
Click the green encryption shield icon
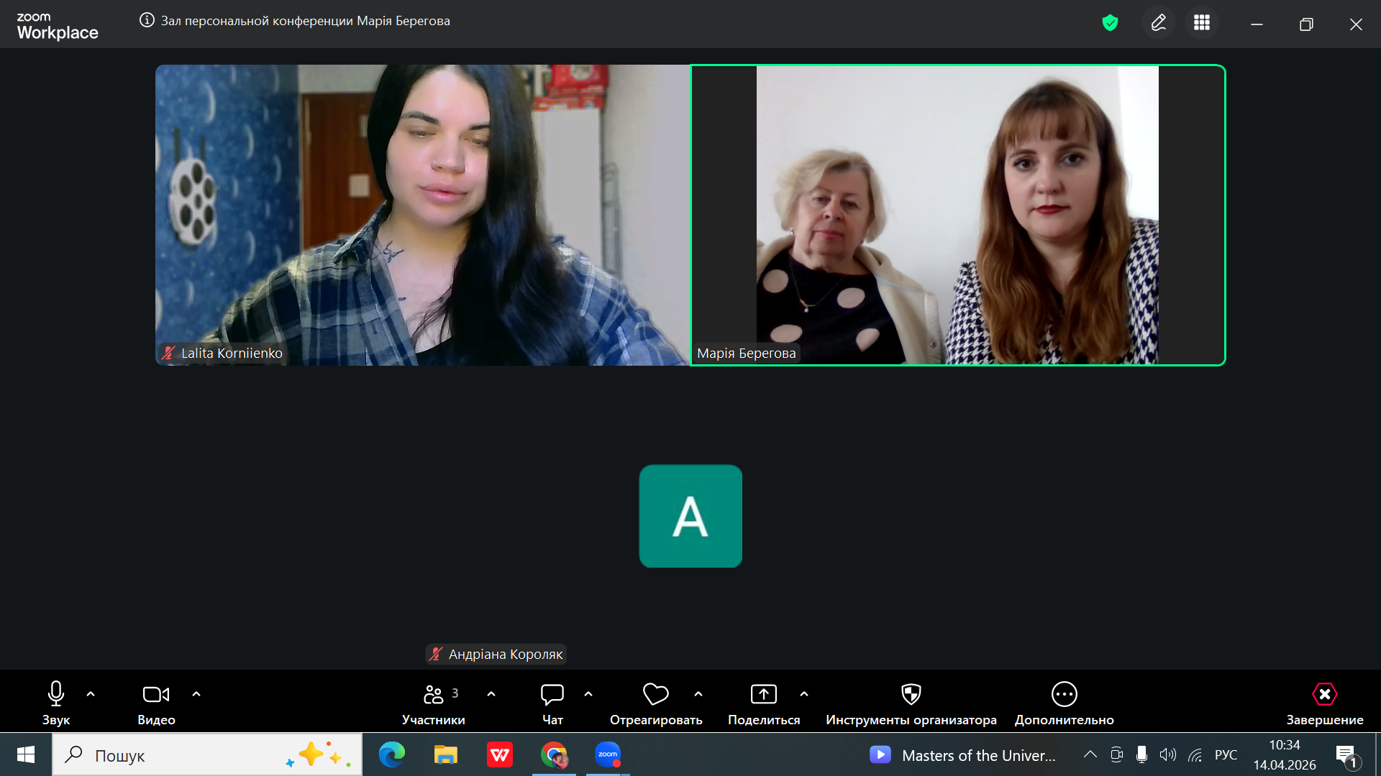[1110, 23]
